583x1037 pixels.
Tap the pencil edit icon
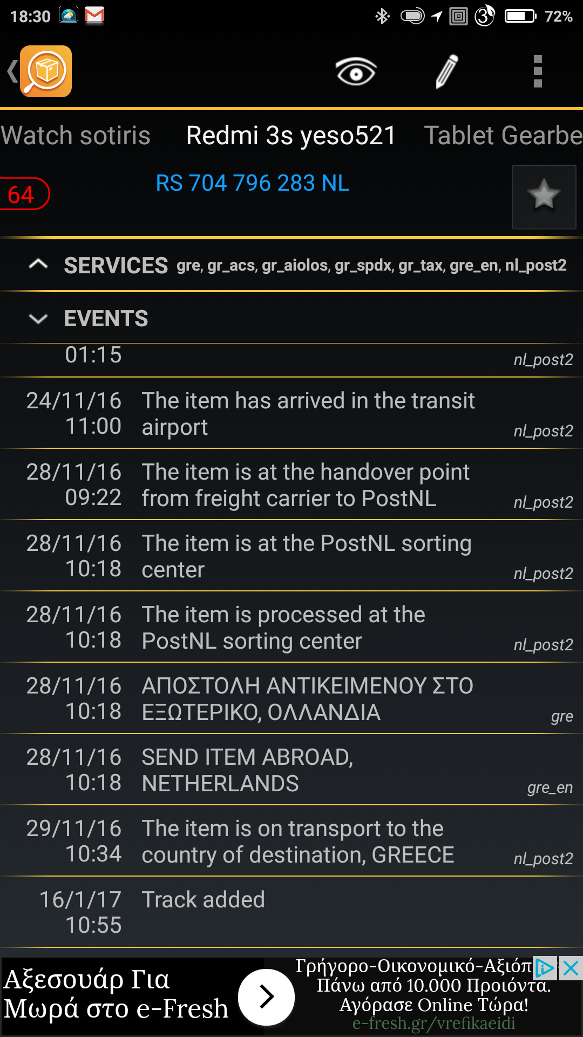click(x=447, y=71)
